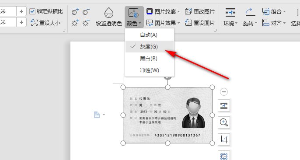Click the Wrap text icon
The image size is (300, 160).
tap(230, 13)
